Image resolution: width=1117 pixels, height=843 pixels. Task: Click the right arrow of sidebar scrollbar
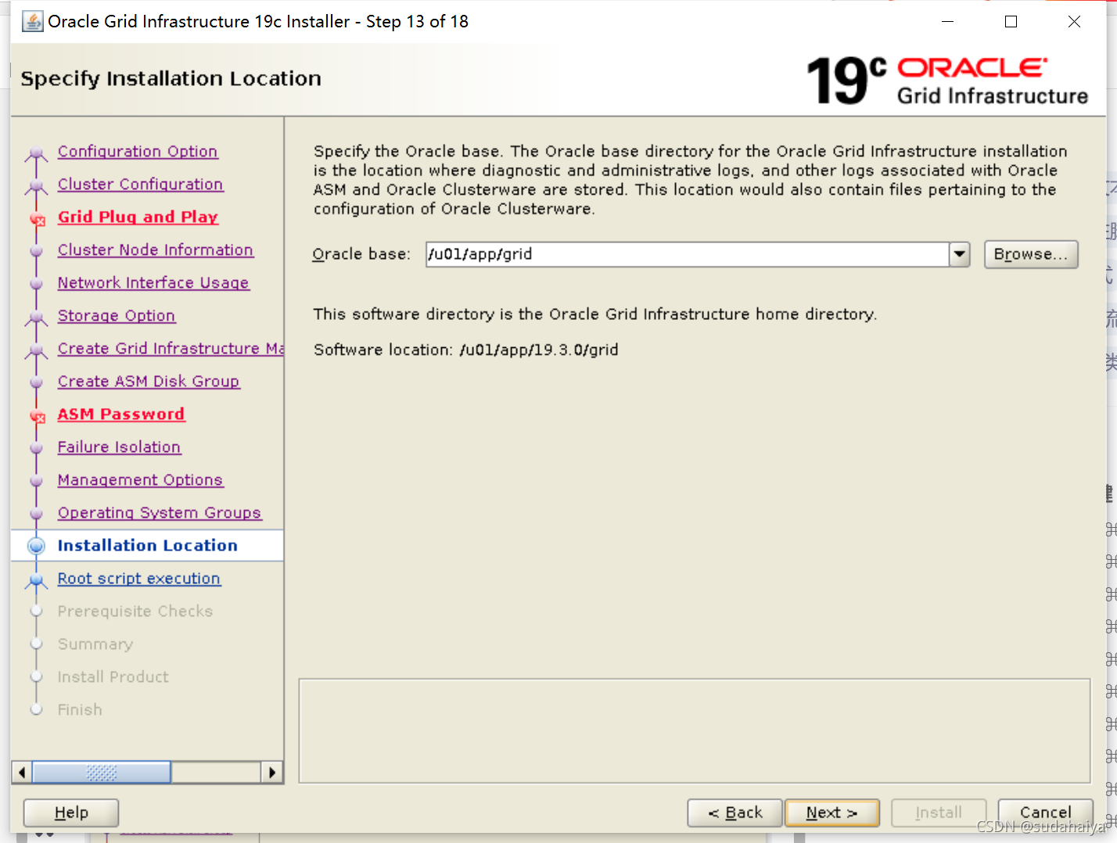tap(271, 773)
